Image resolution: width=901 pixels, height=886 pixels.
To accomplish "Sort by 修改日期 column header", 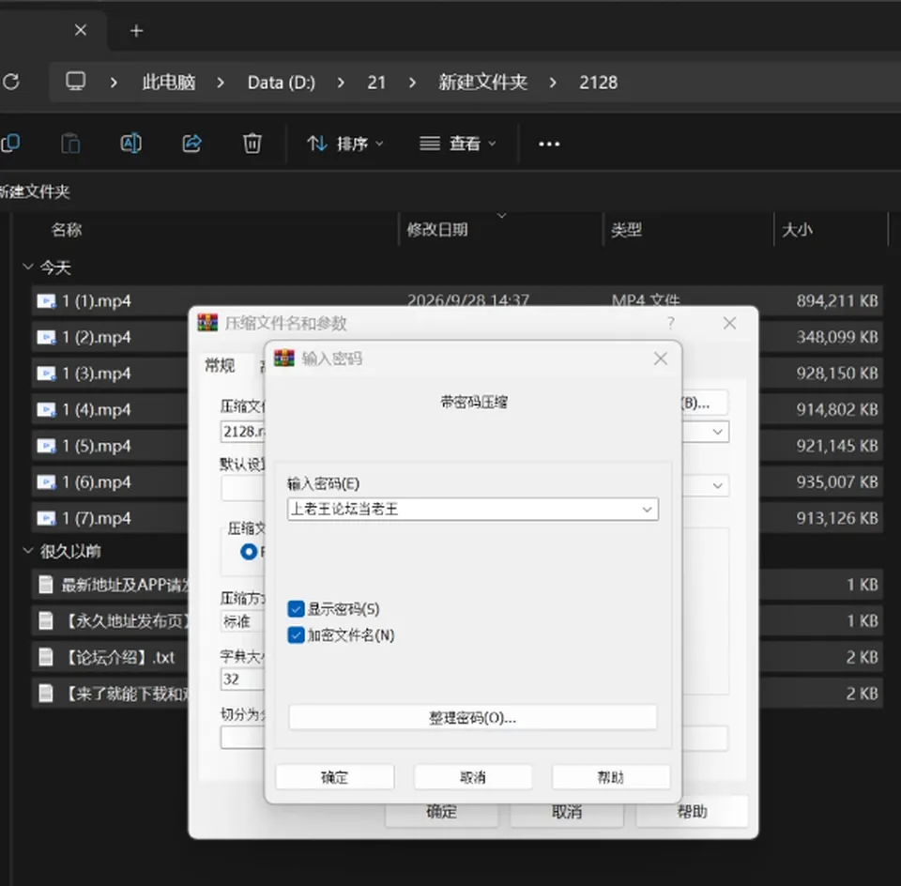I will [437, 230].
